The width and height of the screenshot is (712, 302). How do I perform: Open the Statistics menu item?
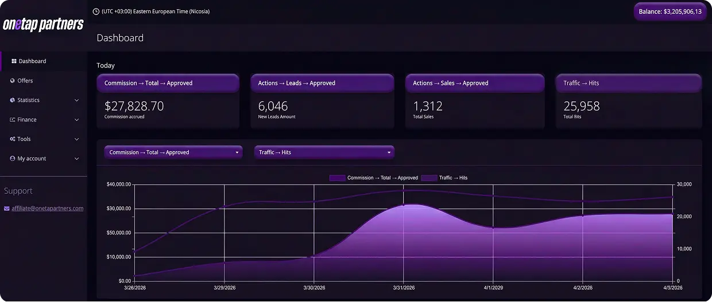(44, 100)
